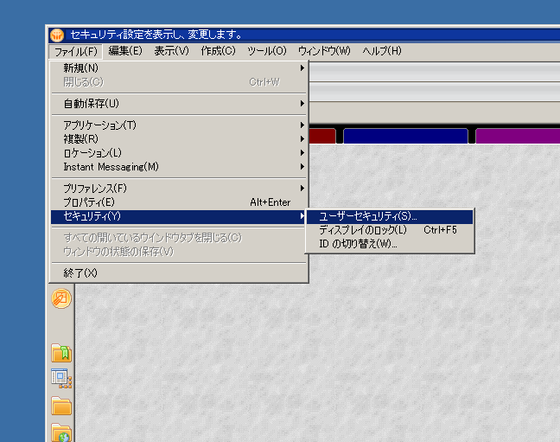560x442 pixels.
Task: Open the 表示(V) menu
Action: tap(171, 51)
